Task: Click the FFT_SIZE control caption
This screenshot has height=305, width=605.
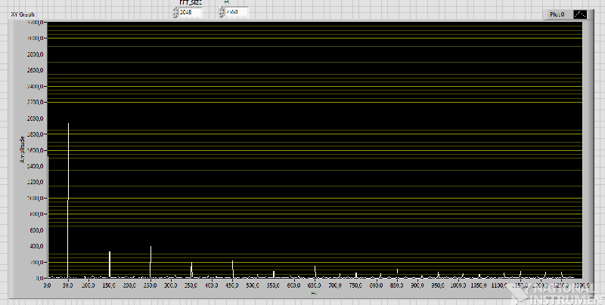Action: (191, 2)
